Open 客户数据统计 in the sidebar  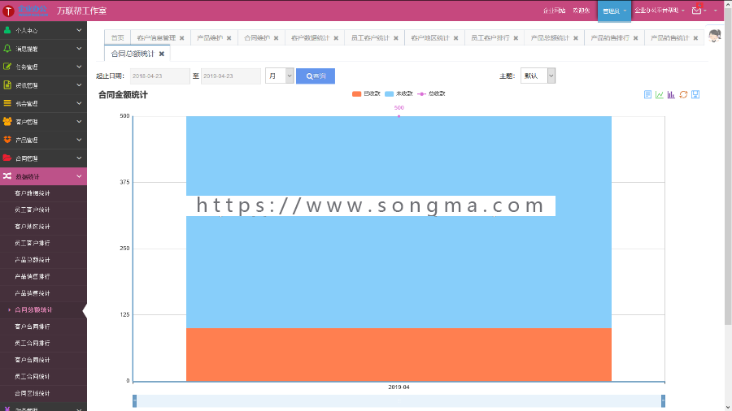pos(43,193)
